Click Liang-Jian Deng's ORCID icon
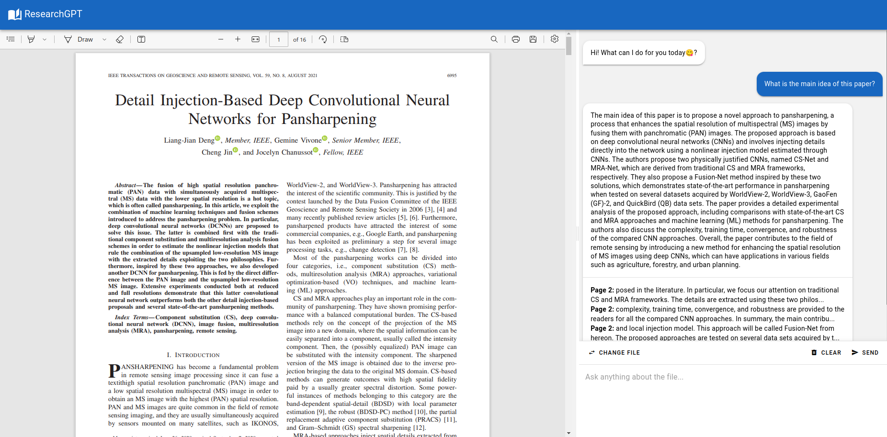The width and height of the screenshot is (887, 437). click(x=217, y=138)
